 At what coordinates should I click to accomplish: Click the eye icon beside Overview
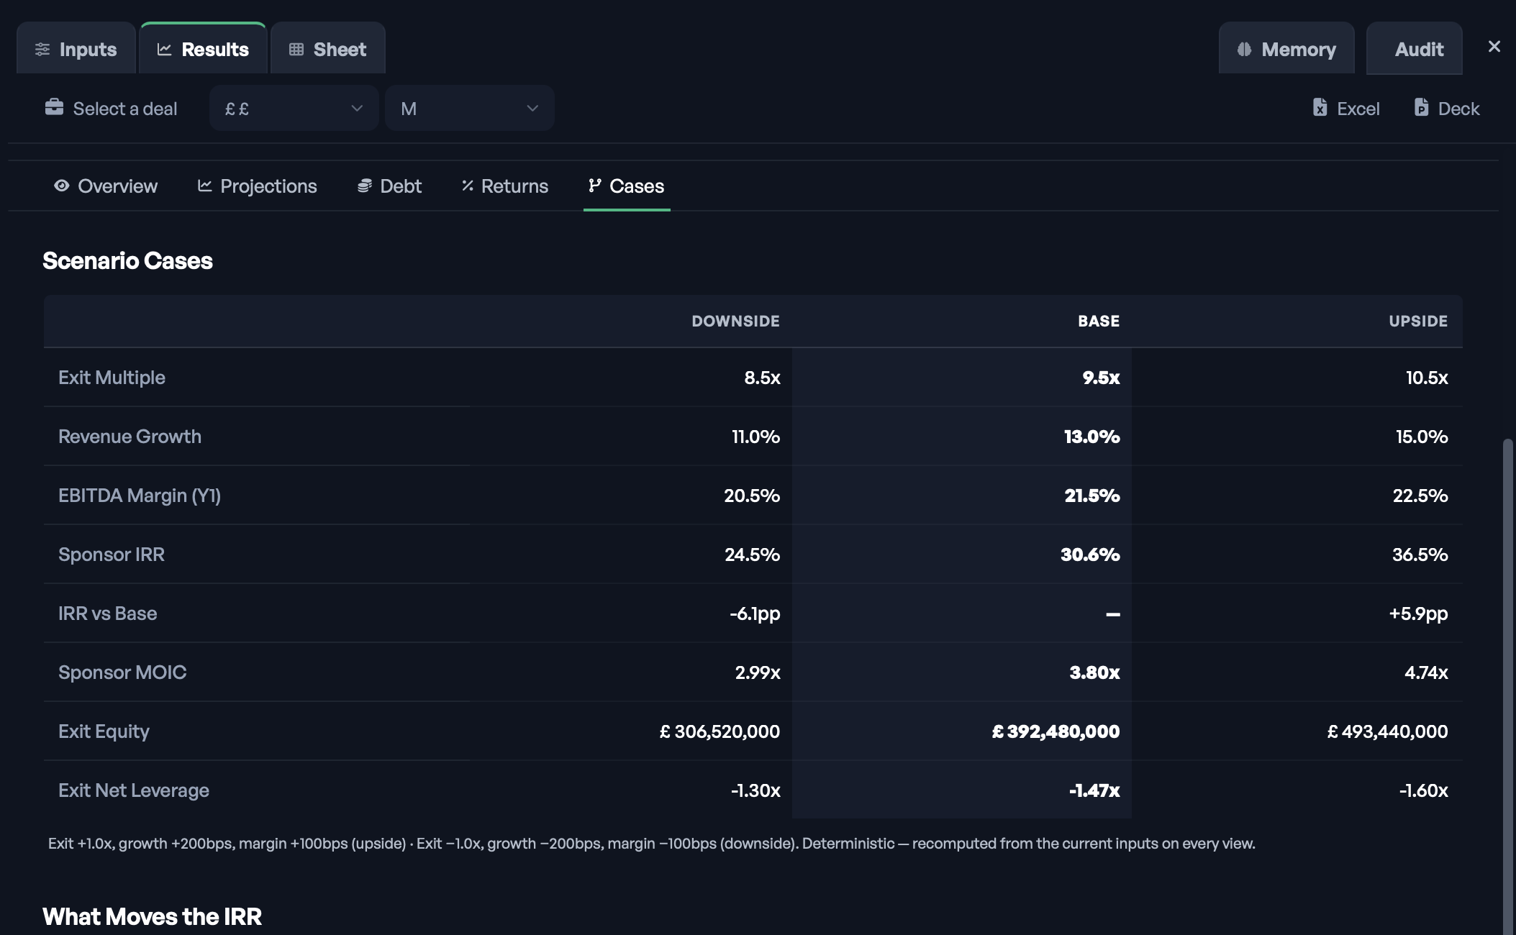62,186
